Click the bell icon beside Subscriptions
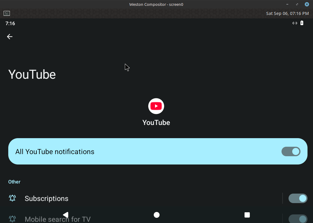 pos(12,198)
